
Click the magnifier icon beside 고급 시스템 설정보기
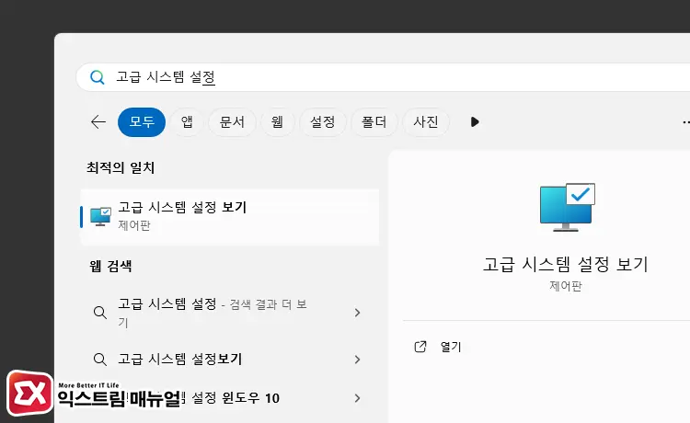[100, 360]
